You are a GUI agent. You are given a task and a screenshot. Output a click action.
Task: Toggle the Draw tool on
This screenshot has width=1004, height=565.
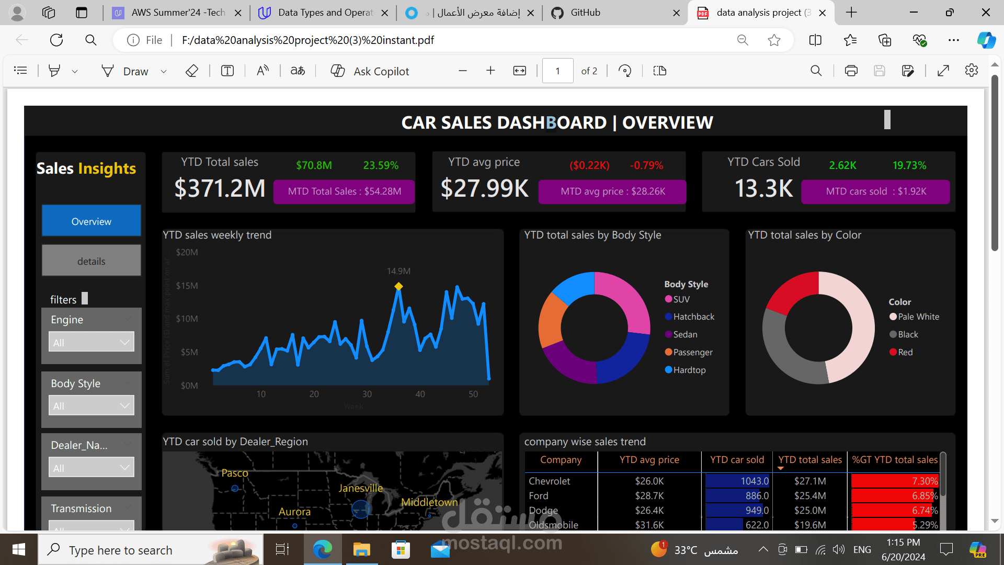pyautogui.click(x=125, y=71)
